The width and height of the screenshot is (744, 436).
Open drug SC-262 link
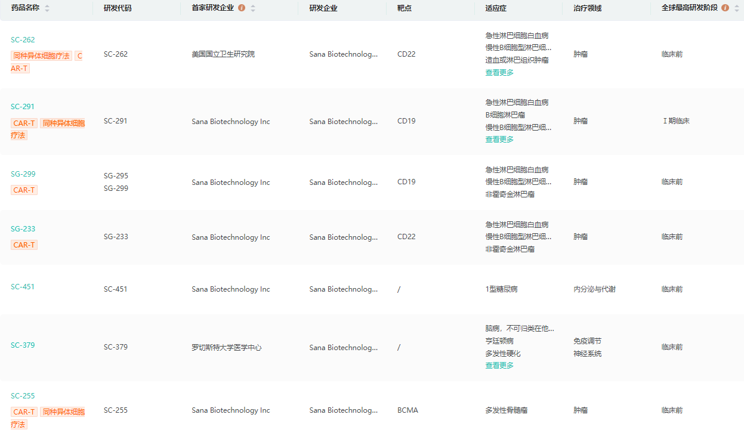tap(23, 40)
